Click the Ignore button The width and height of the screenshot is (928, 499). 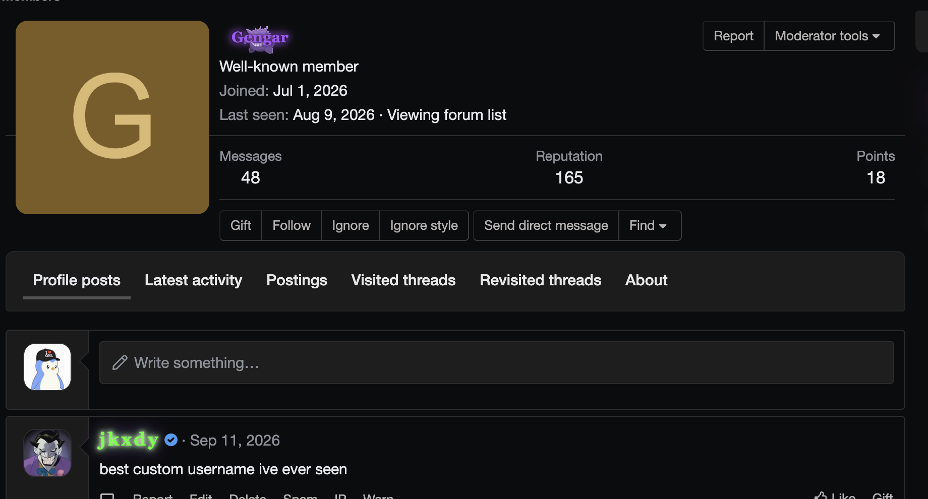(x=351, y=225)
